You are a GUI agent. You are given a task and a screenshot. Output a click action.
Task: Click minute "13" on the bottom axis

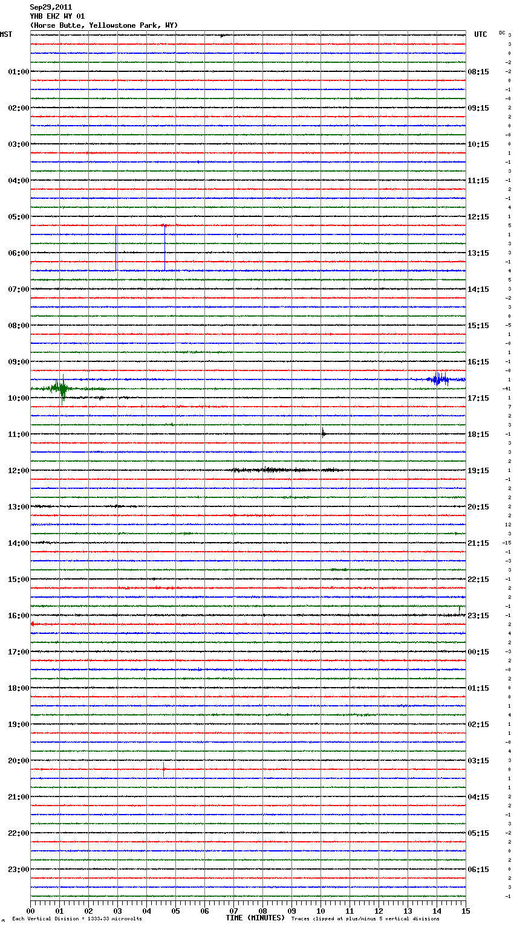click(x=408, y=911)
